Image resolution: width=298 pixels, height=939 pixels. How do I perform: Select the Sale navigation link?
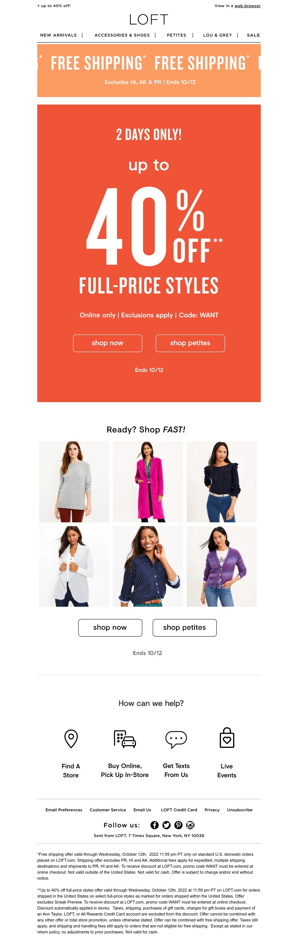pyautogui.click(x=254, y=35)
